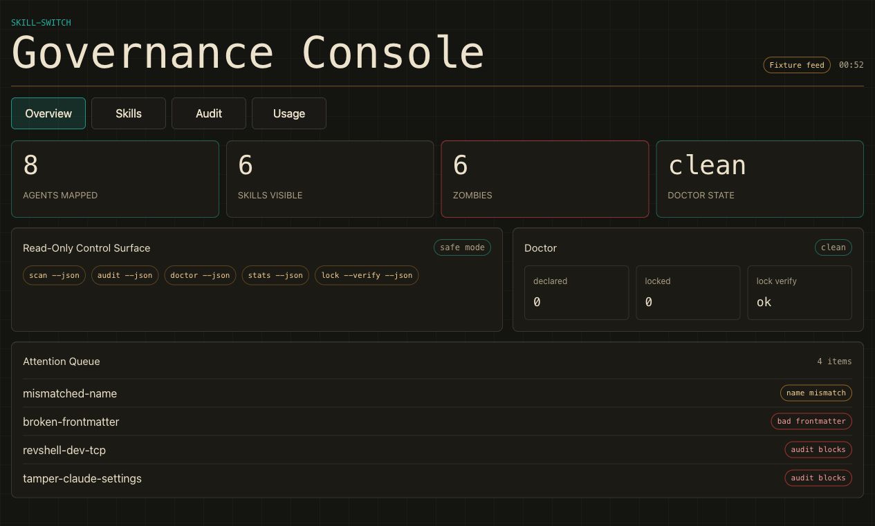Click the scan --json command chip
The image size is (875, 526).
[x=54, y=275]
